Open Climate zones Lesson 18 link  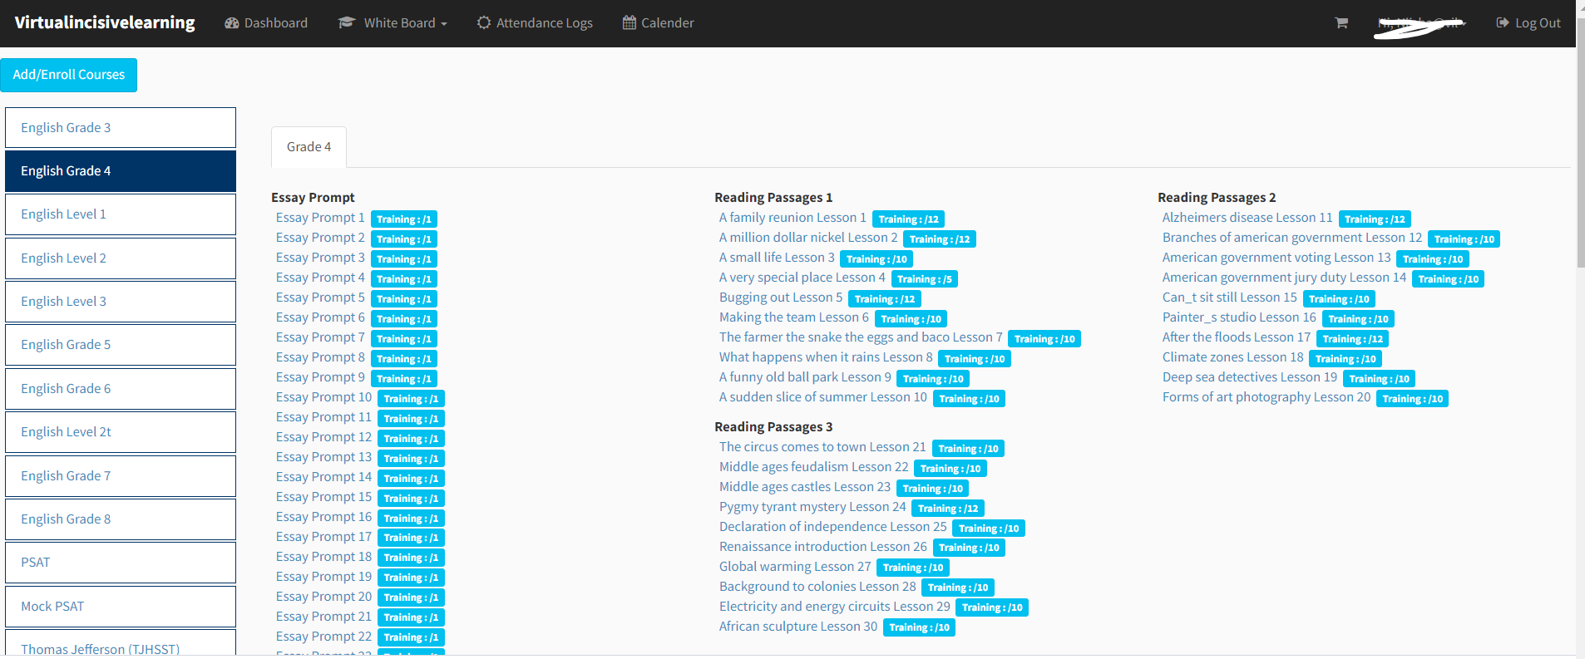(1232, 357)
